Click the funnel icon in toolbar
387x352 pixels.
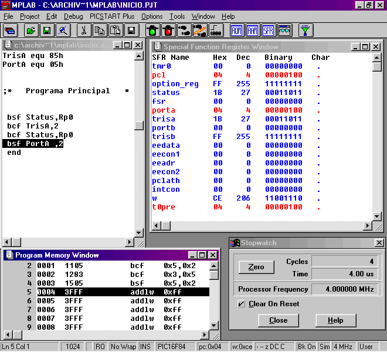point(305,30)
